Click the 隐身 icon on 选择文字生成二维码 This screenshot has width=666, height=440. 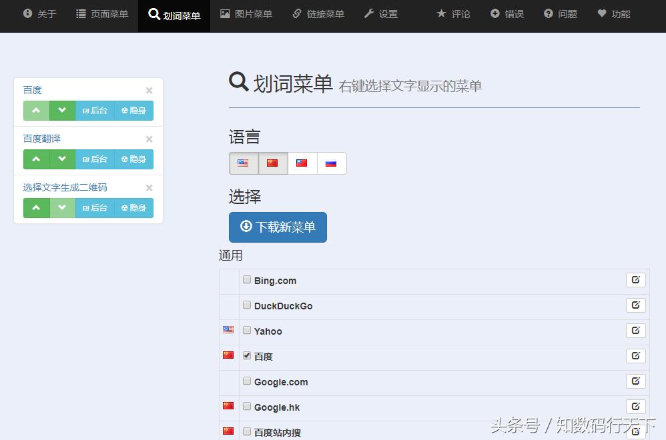coord(133,207)
